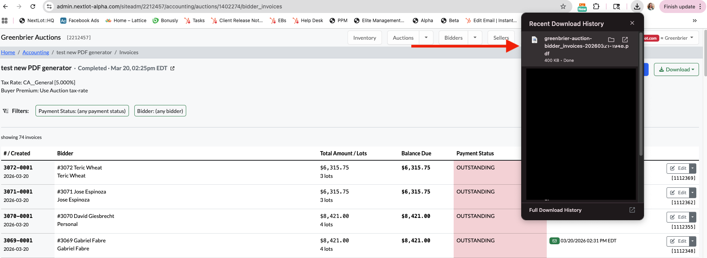Open the Bidders menu

tap(454, 38)
